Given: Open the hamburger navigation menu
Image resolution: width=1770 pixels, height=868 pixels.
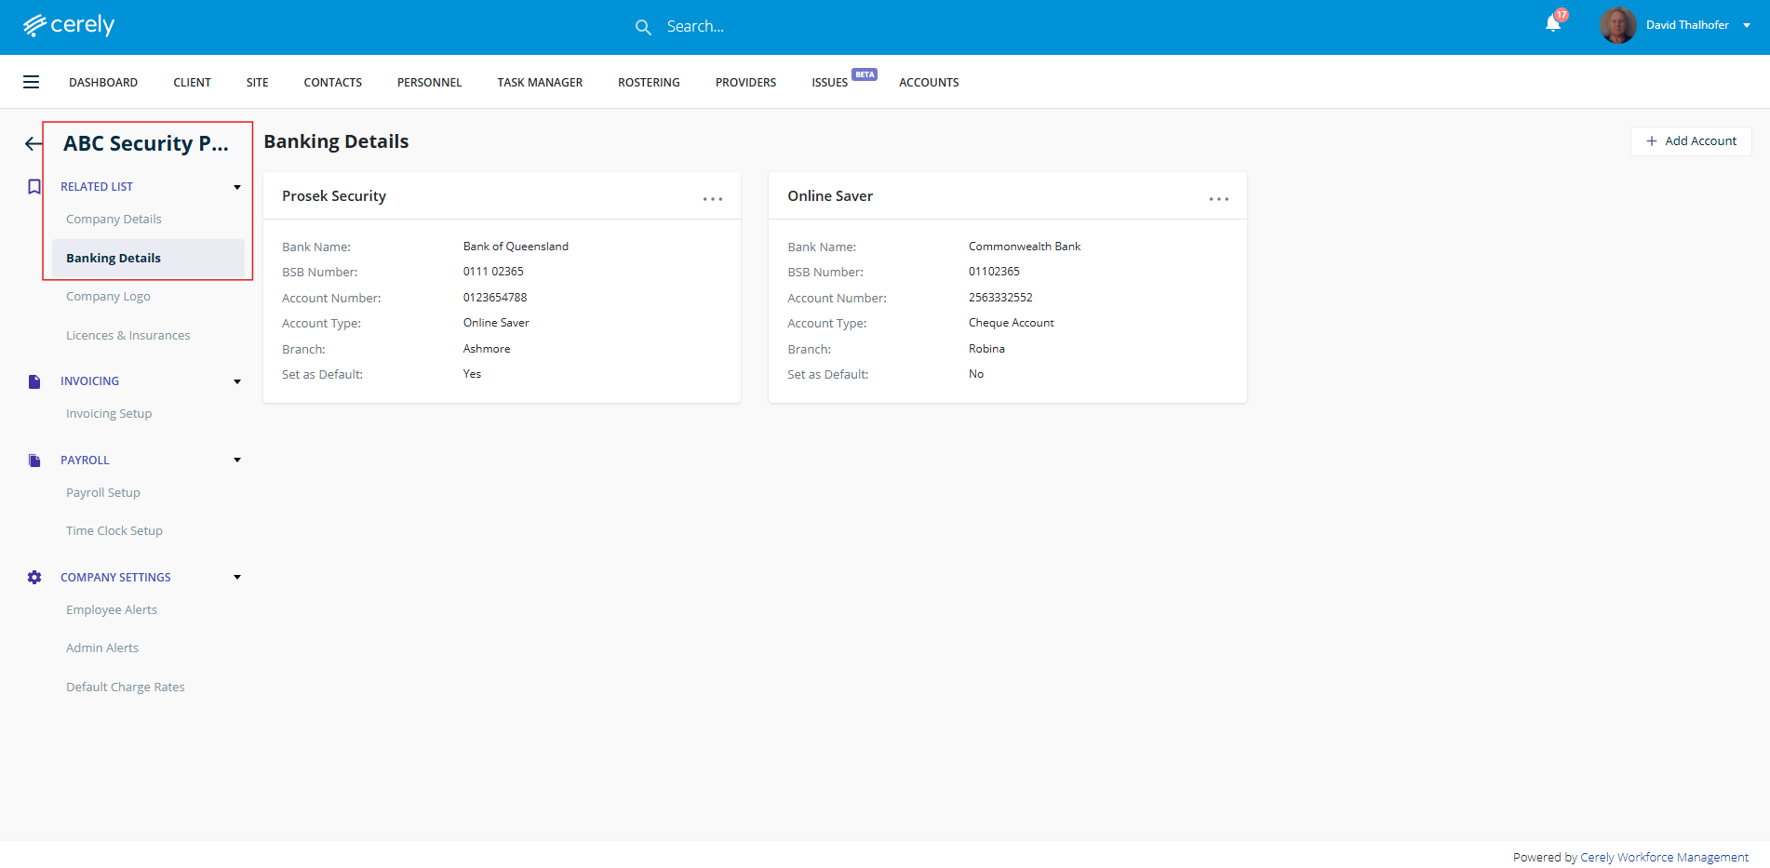Looking at the screenshot, I should (x=31, y=82).
